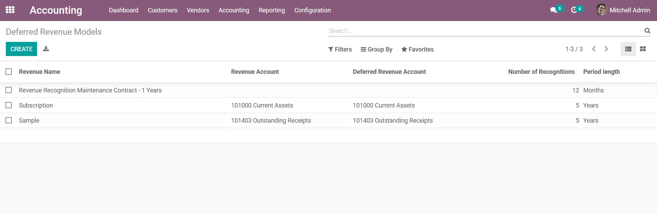Open the activities clock icon
The height and width of the screenshot is (214, 657).
[574, 10]
